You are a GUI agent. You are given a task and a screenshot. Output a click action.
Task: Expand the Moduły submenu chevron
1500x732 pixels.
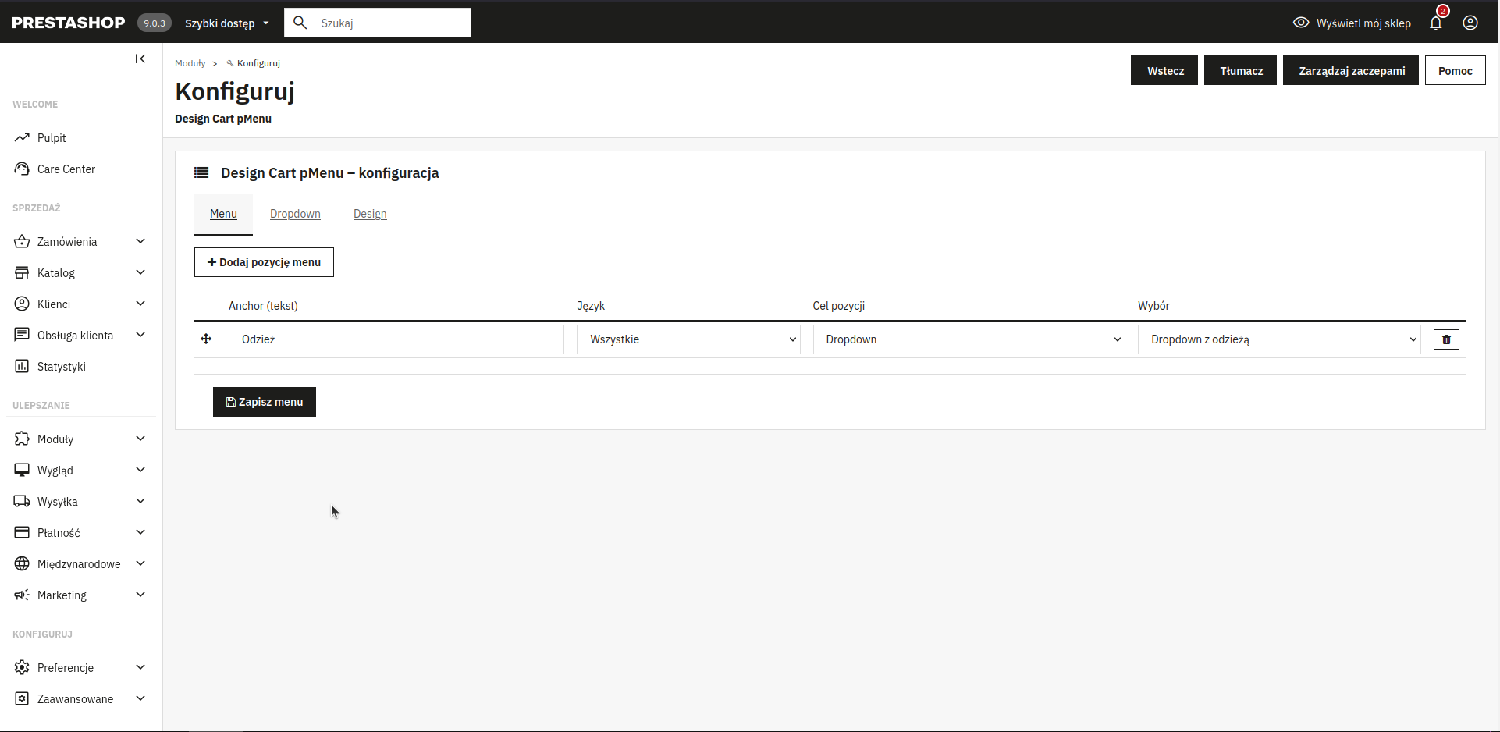[x=140, y=439]
